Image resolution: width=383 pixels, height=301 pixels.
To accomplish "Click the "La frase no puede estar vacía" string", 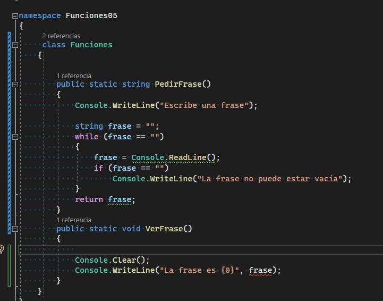I will [270, 179].
